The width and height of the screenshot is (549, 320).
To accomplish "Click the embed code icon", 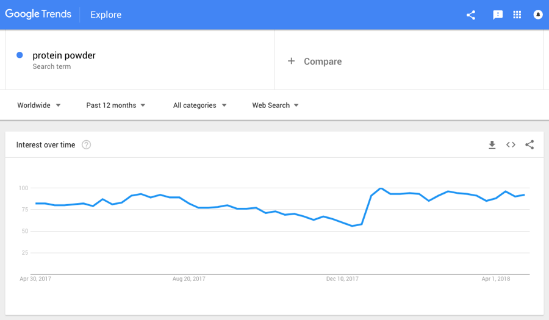I will pos(511,145).
